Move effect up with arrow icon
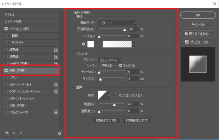The image size is (219, 140). click(x=14, y=133)
